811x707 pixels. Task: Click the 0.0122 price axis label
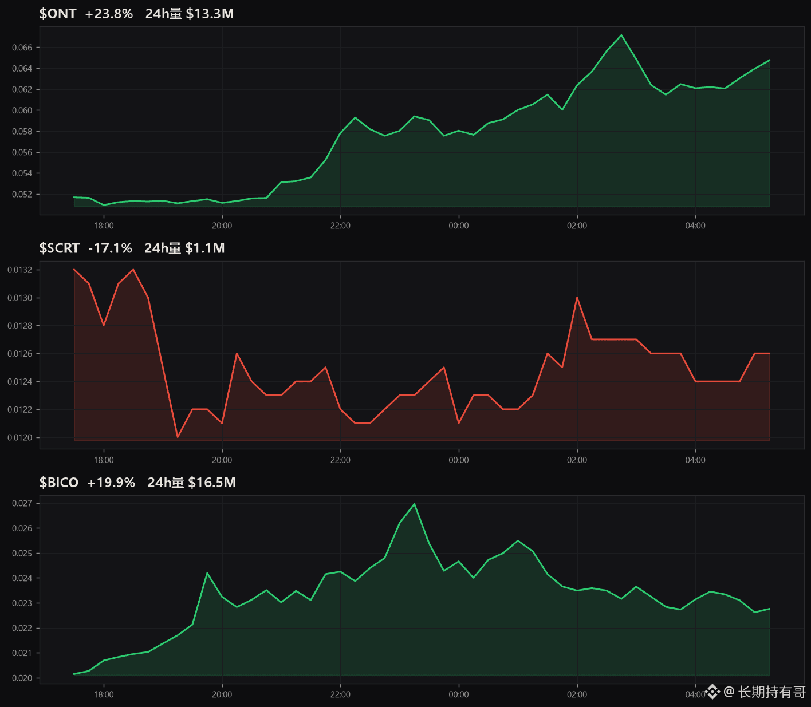point(20,410)
